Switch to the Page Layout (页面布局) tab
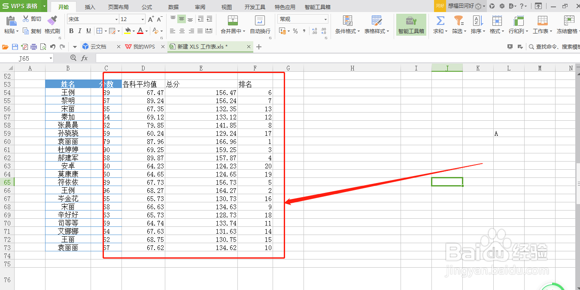 118,7
